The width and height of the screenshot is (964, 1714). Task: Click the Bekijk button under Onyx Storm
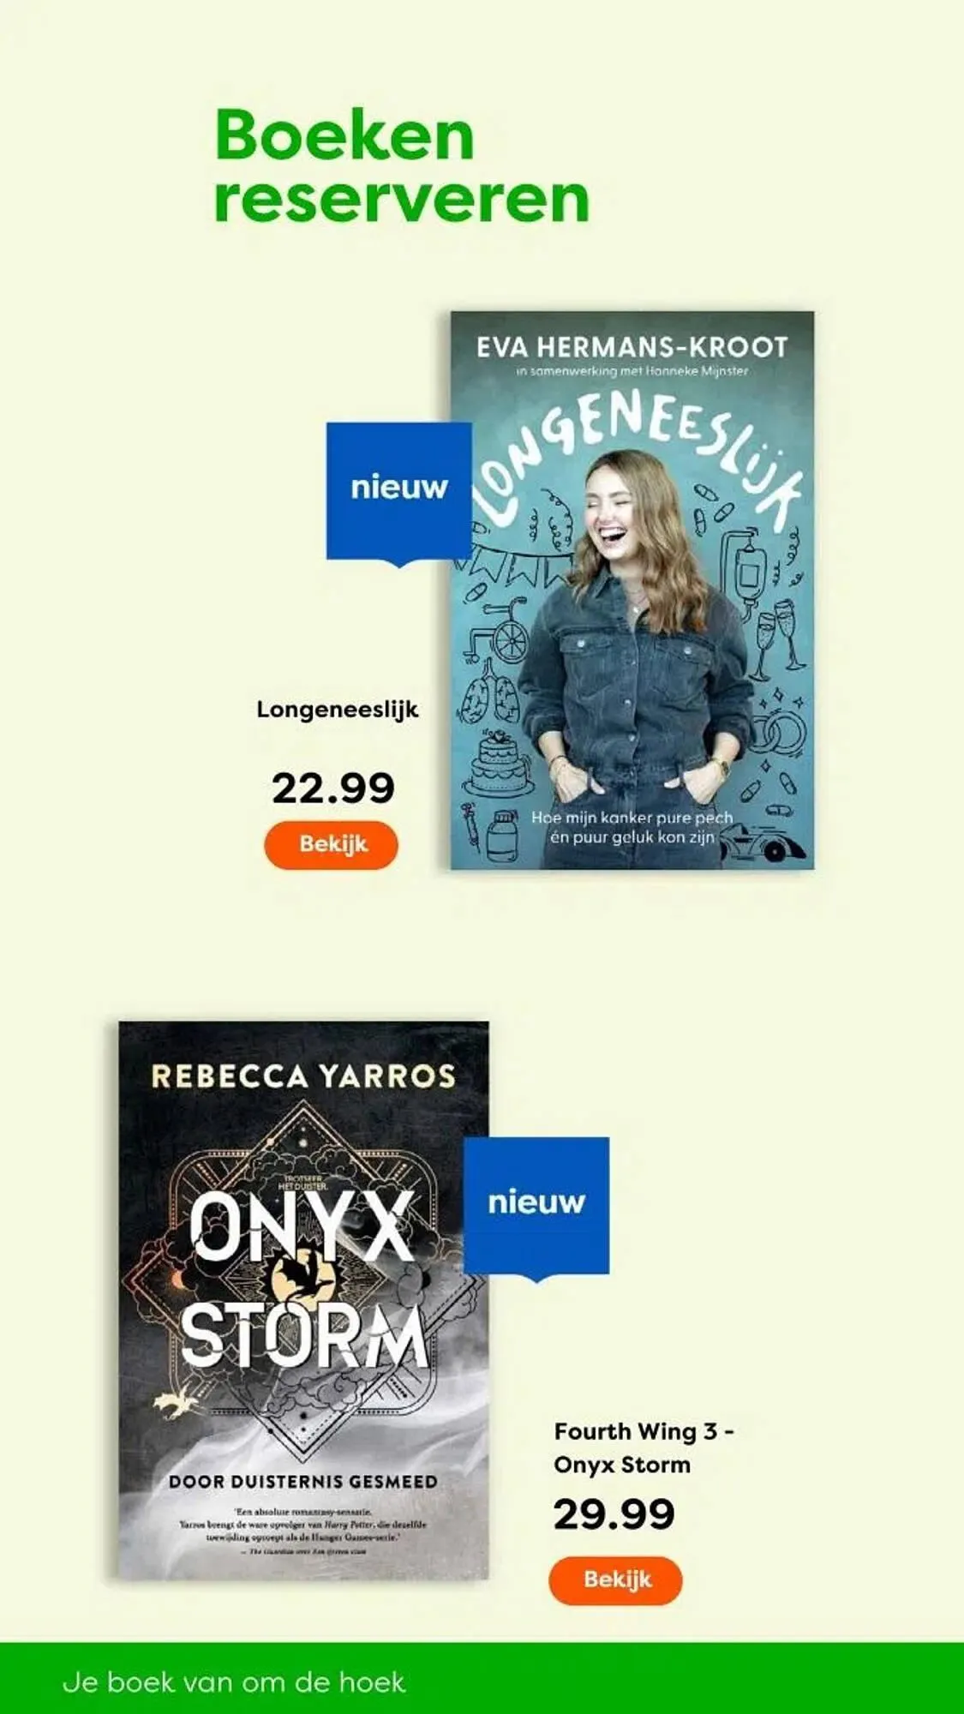tap(615, 1580)
